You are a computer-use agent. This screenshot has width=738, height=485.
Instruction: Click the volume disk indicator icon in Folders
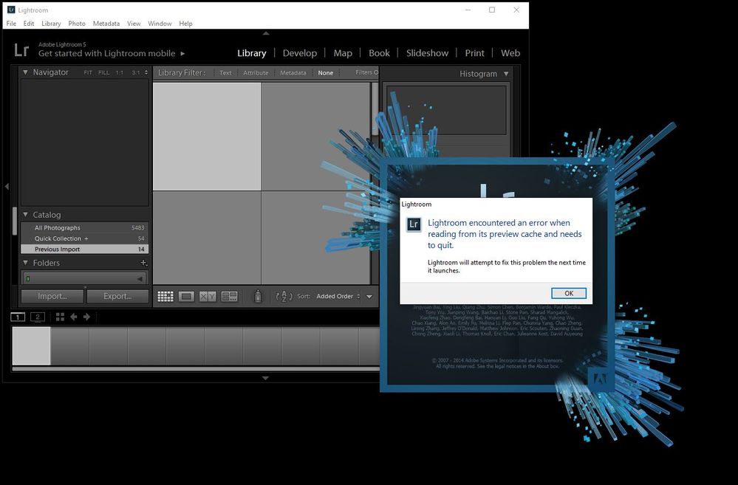pyautogui.click(x=28, y=279)
